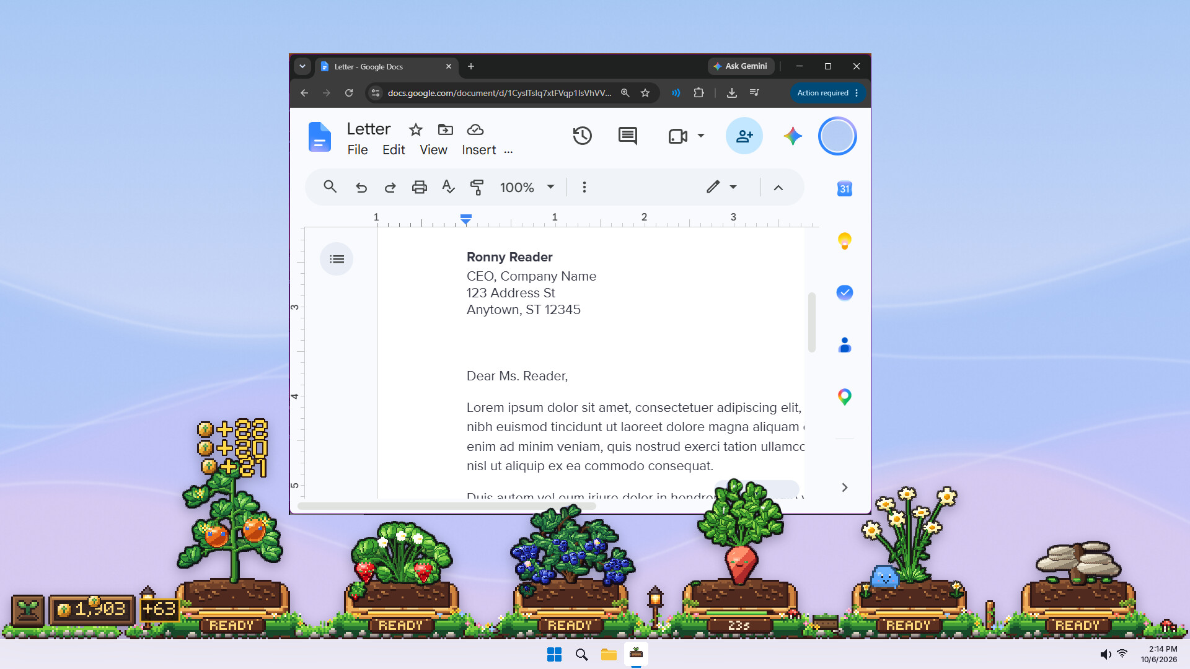1190x669 pixels.
Task: Open Google Tasks side panel
Action: [844, 292]
